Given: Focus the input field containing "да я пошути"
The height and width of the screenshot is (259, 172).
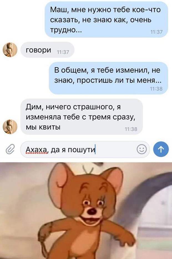Looking at the screenshot, I should coord(85,149).
